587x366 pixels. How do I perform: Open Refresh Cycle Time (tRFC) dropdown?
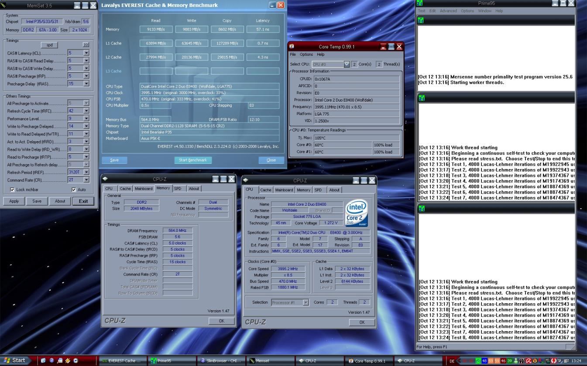(86, 111)
